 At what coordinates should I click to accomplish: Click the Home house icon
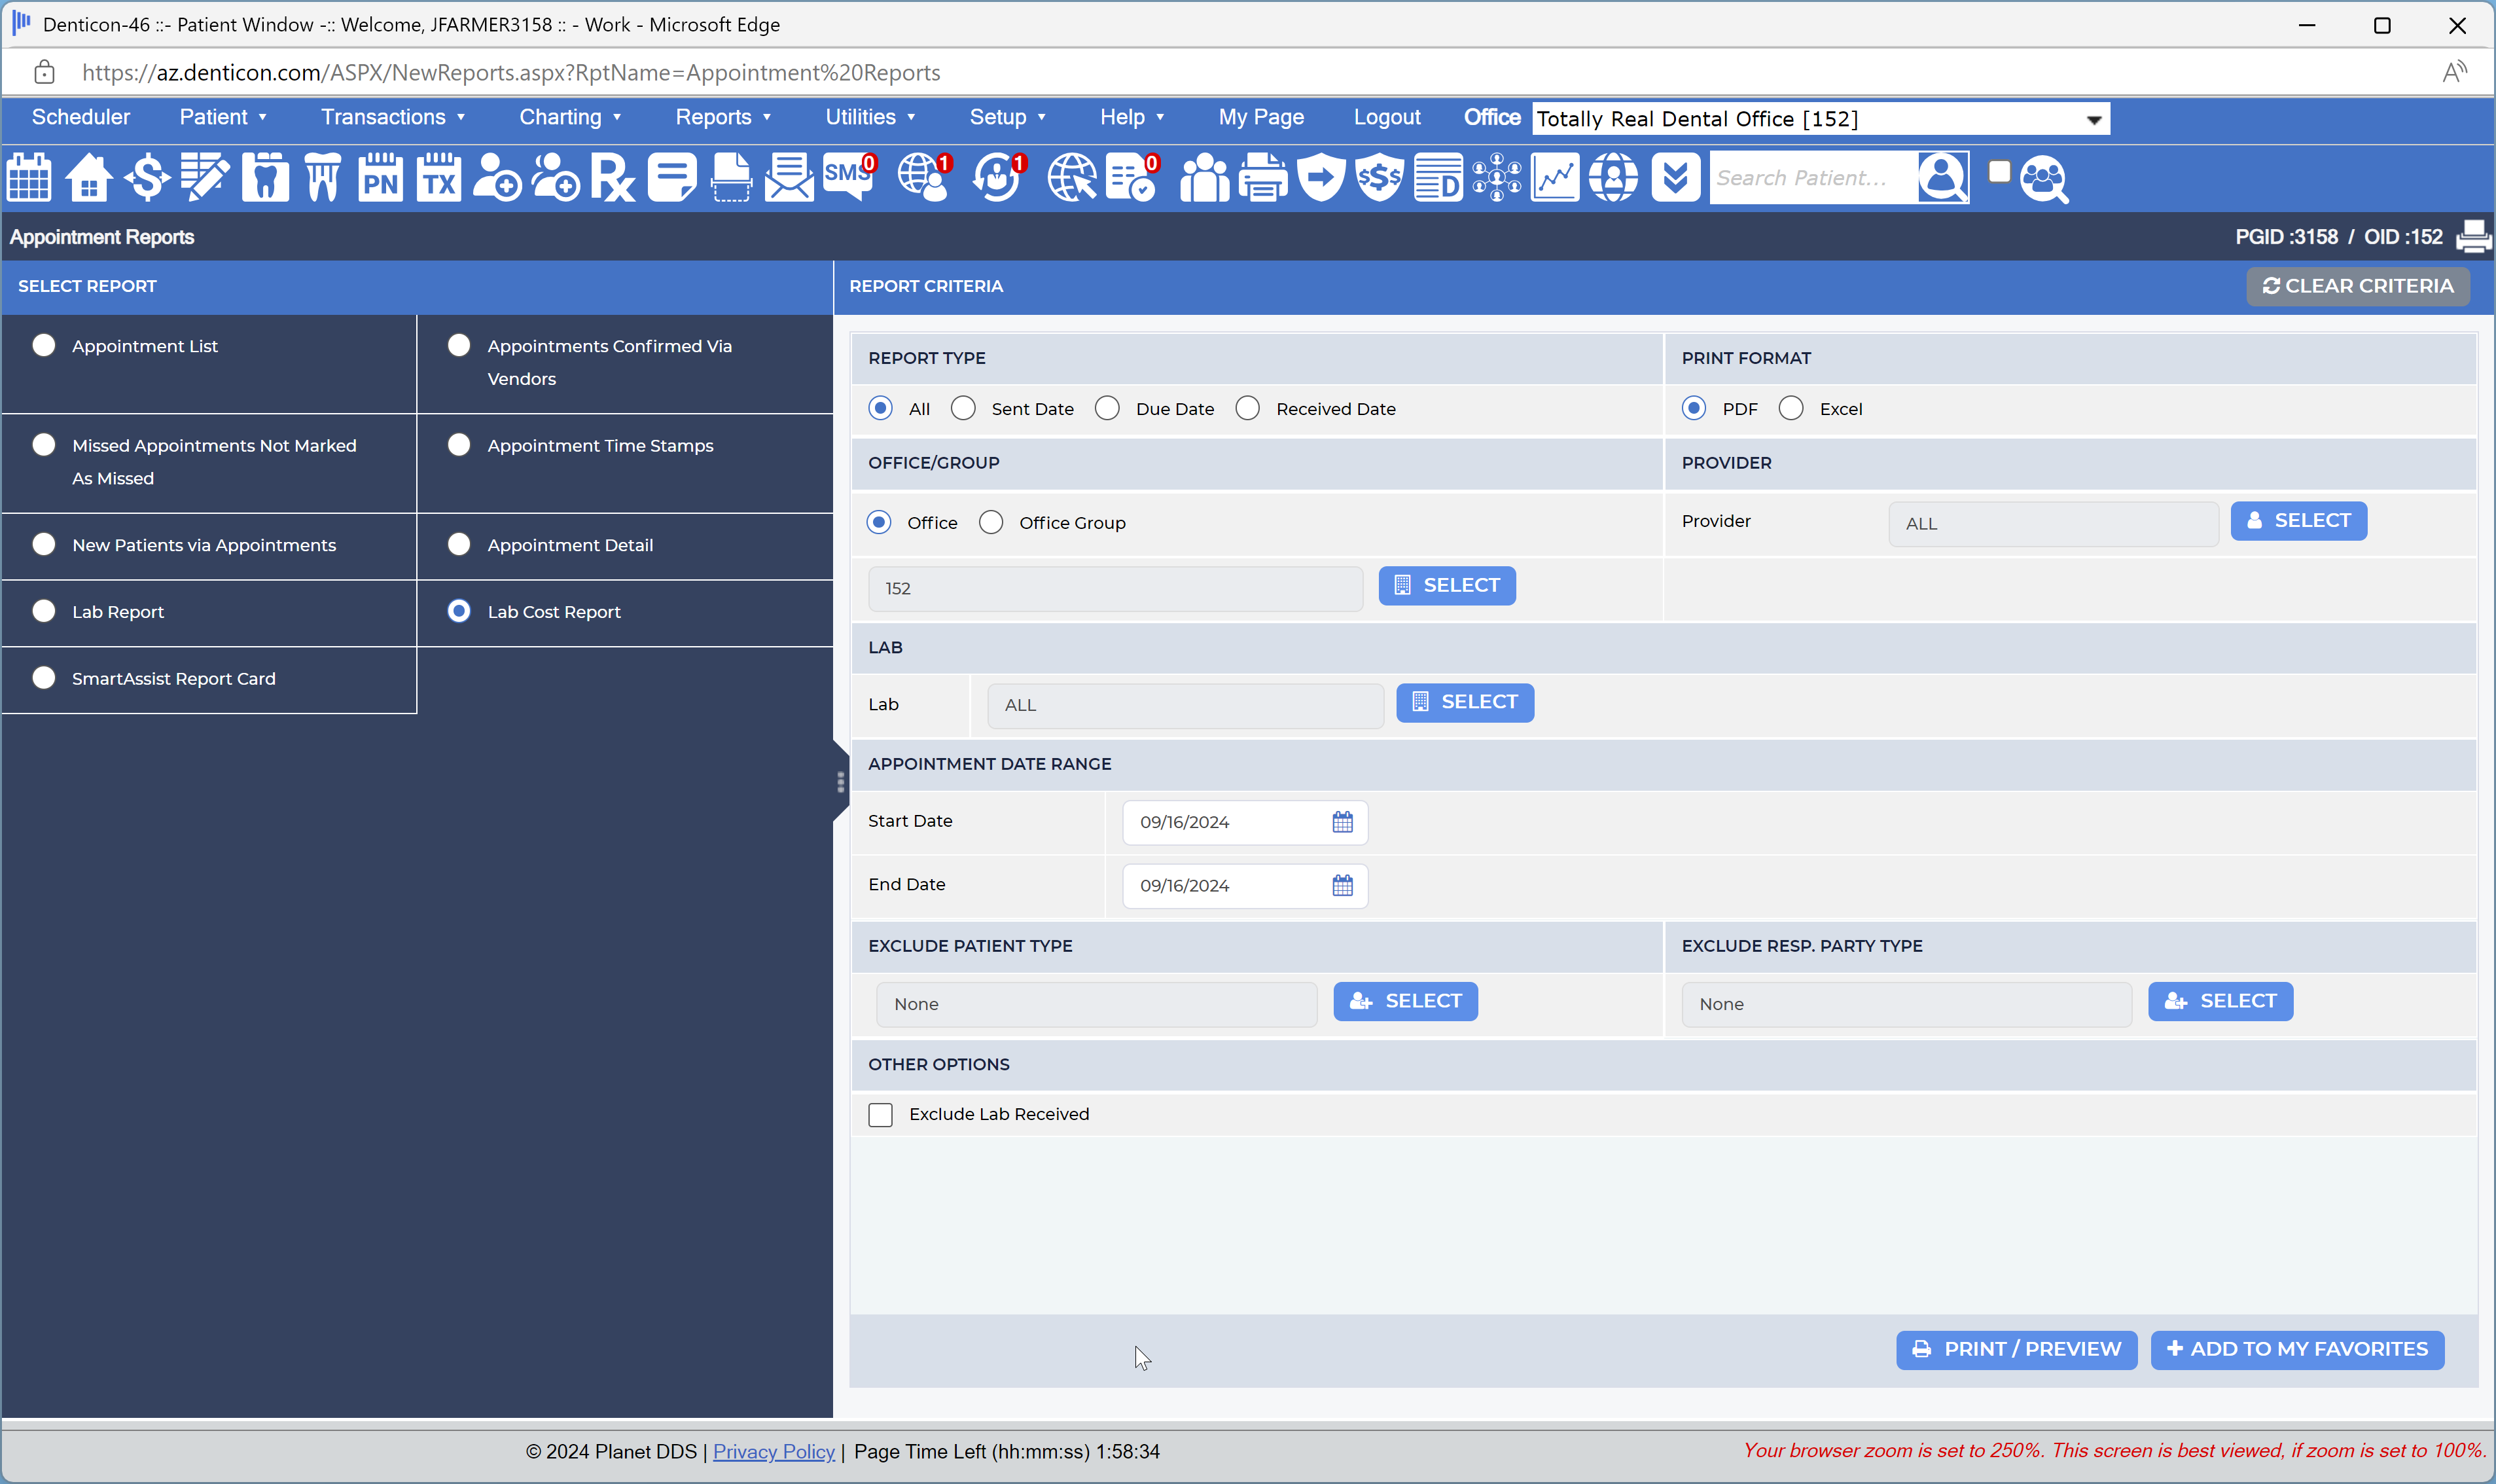89,178
